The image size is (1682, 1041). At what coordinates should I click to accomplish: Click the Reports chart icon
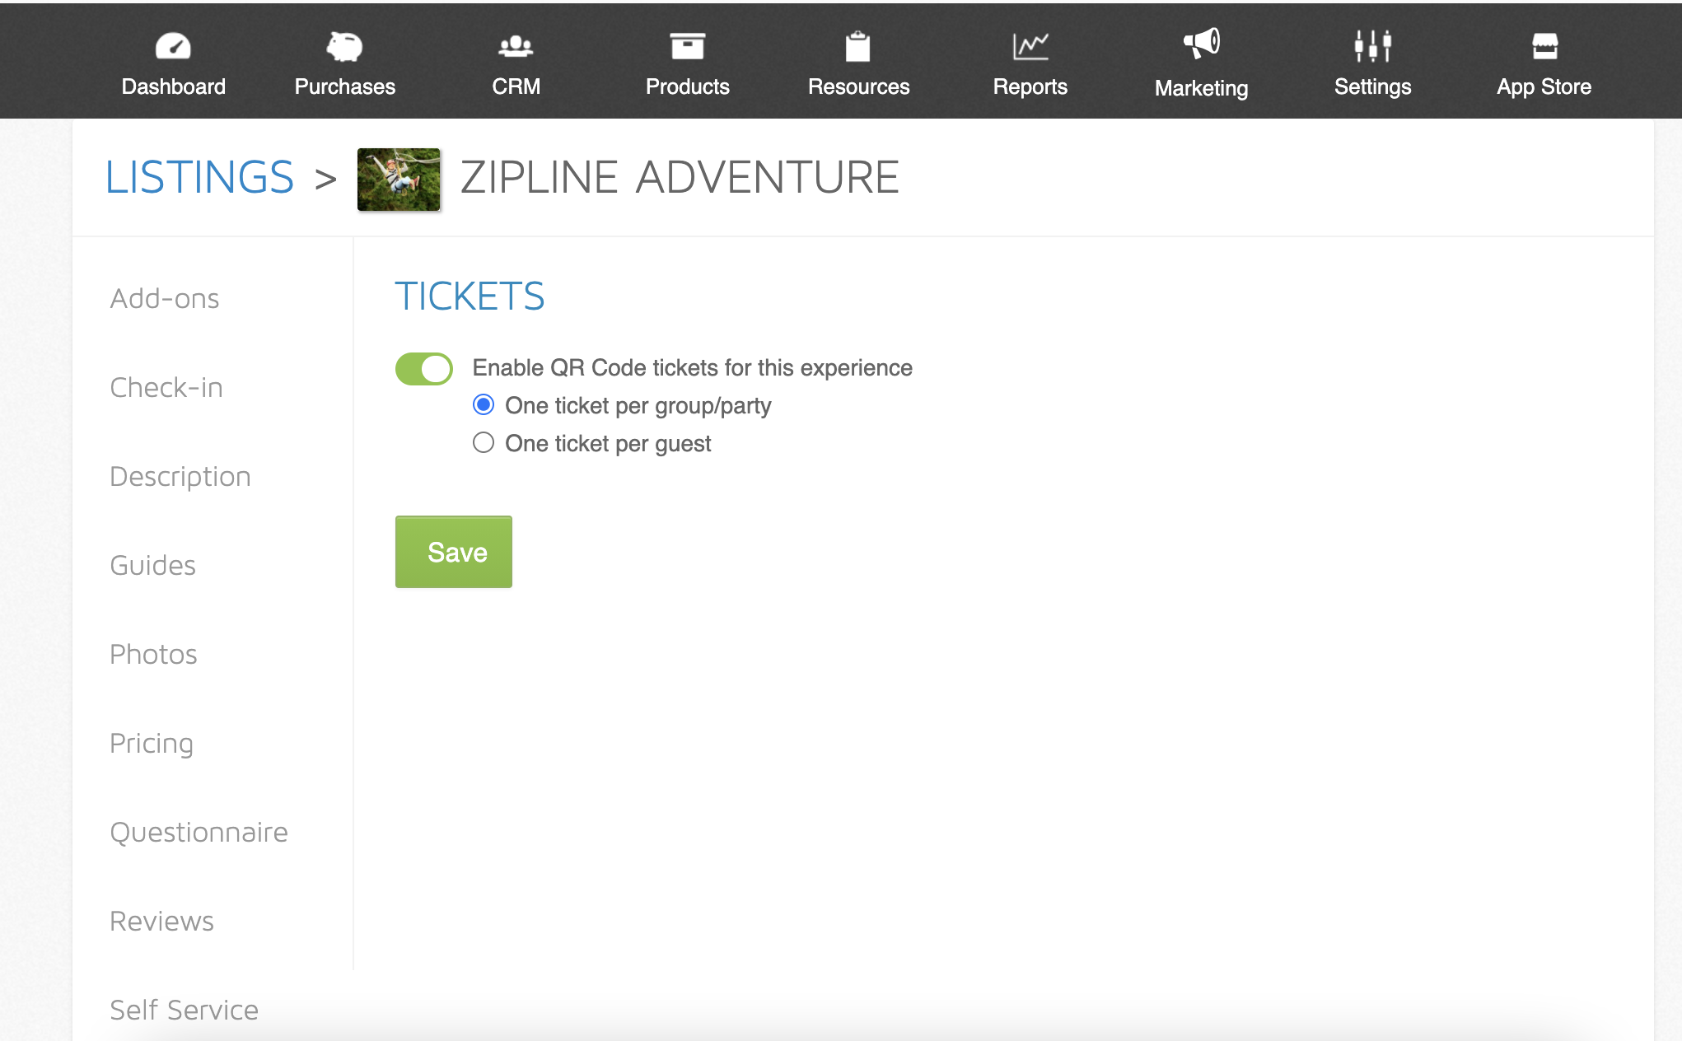point(1030,46)
